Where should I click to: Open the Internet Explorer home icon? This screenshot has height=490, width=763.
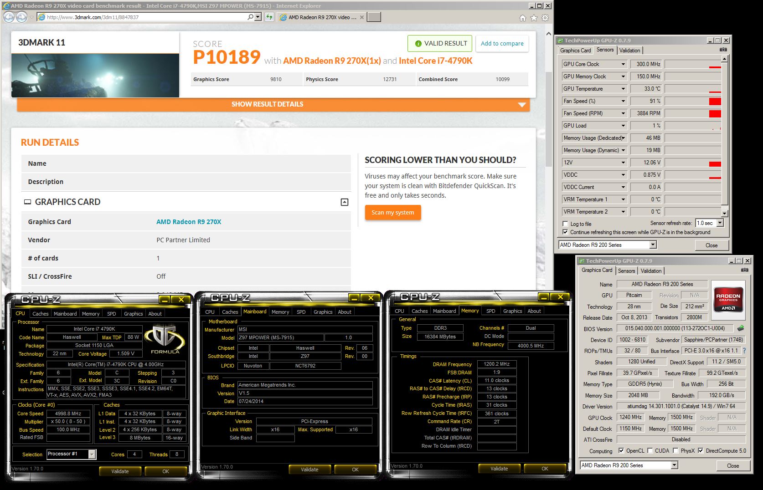[522, 18]
